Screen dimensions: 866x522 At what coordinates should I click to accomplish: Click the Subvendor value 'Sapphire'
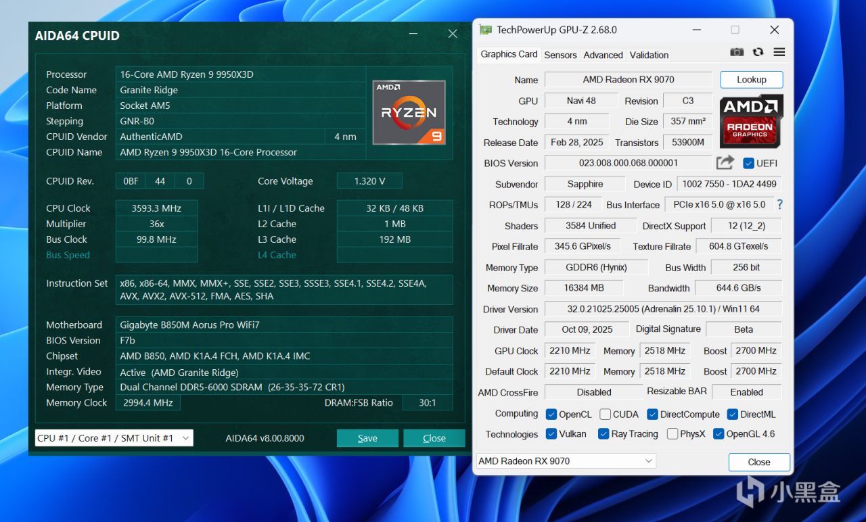[585, 185]
